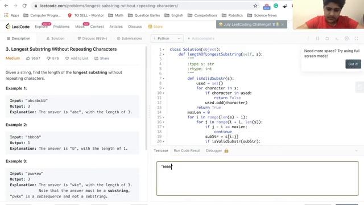Open the Computer Progra... bookmark folder
This screenshot has height=205, width=364.
coord(42,15)
